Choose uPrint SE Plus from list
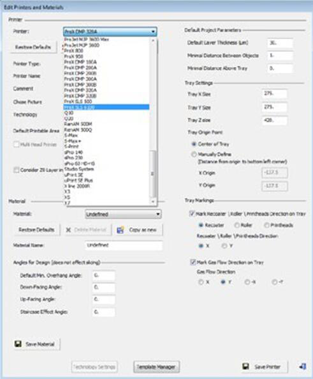The width and height of the screenshot is (313, 379). click(106, 180)
